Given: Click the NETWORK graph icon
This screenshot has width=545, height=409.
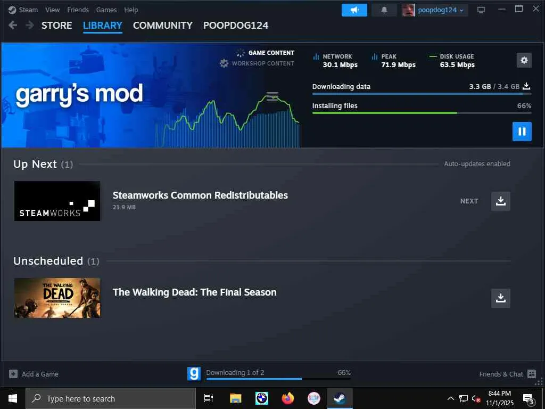Looking at the screenshot, I should pyautogui.click(x=316, y=56).
